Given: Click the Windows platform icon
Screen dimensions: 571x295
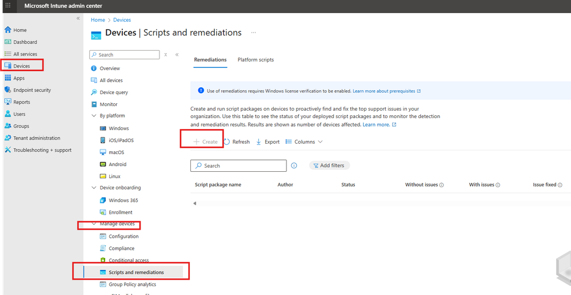Looking at the screenshot, I should (103, 128).
